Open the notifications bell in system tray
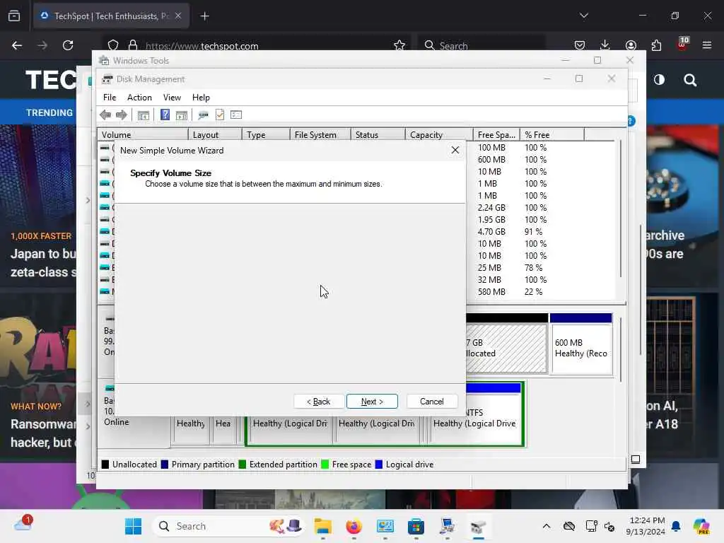Image resolution: width=724 pixels, height=543 pixels. 676,526
